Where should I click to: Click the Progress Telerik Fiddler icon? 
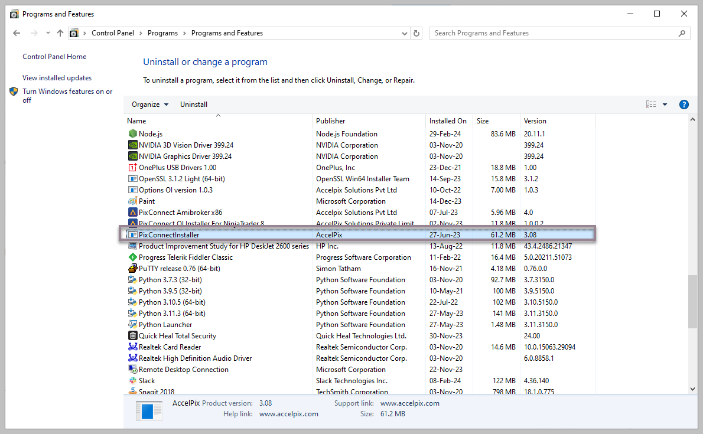click(x=133, y=257)
